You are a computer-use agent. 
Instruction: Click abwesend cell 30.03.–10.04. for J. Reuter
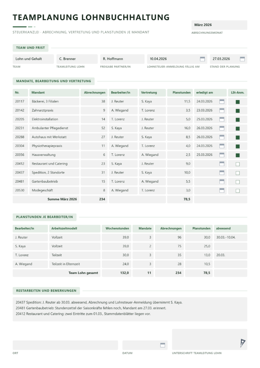231,237
